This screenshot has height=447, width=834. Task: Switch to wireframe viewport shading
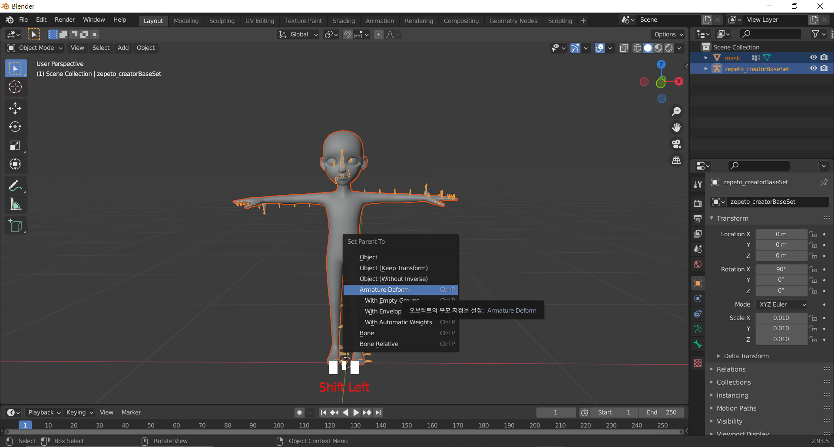(637, 48)
